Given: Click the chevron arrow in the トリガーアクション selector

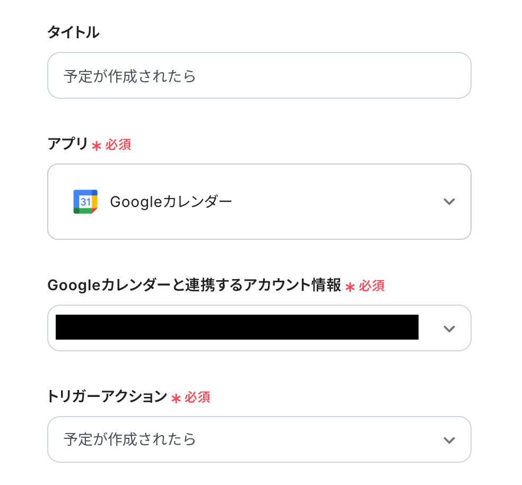Looking at the screenshot, I should point(449,440).
